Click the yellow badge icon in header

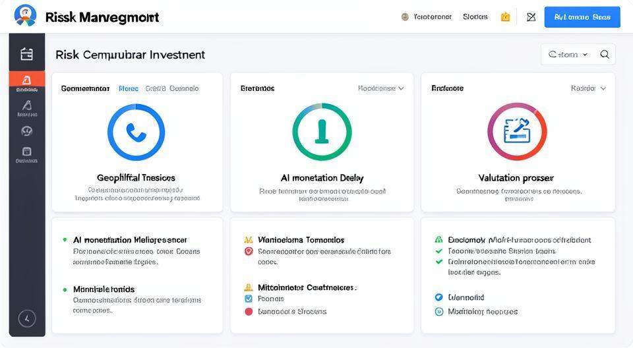[x=506, y=17]
